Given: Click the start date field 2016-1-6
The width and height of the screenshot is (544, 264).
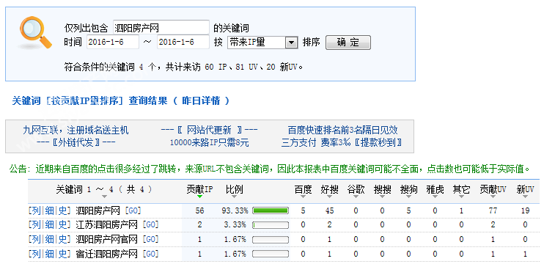Looking at the screenshot, I should click(113, 43).
